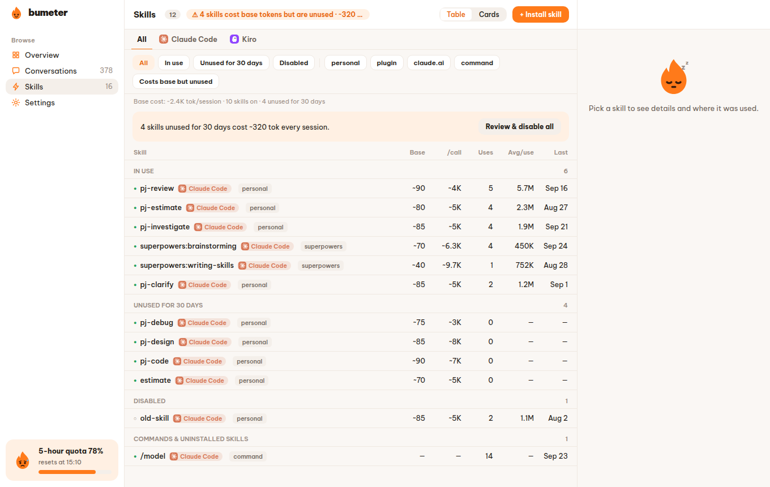
Task: Click the unused skills warning banner in header
Action: [278, 15]
